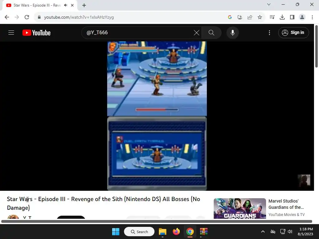Open the Guardians of the Galaxy thumbnail
The width and height of the screenshot is (319, 239).
[x=240, y=208]
